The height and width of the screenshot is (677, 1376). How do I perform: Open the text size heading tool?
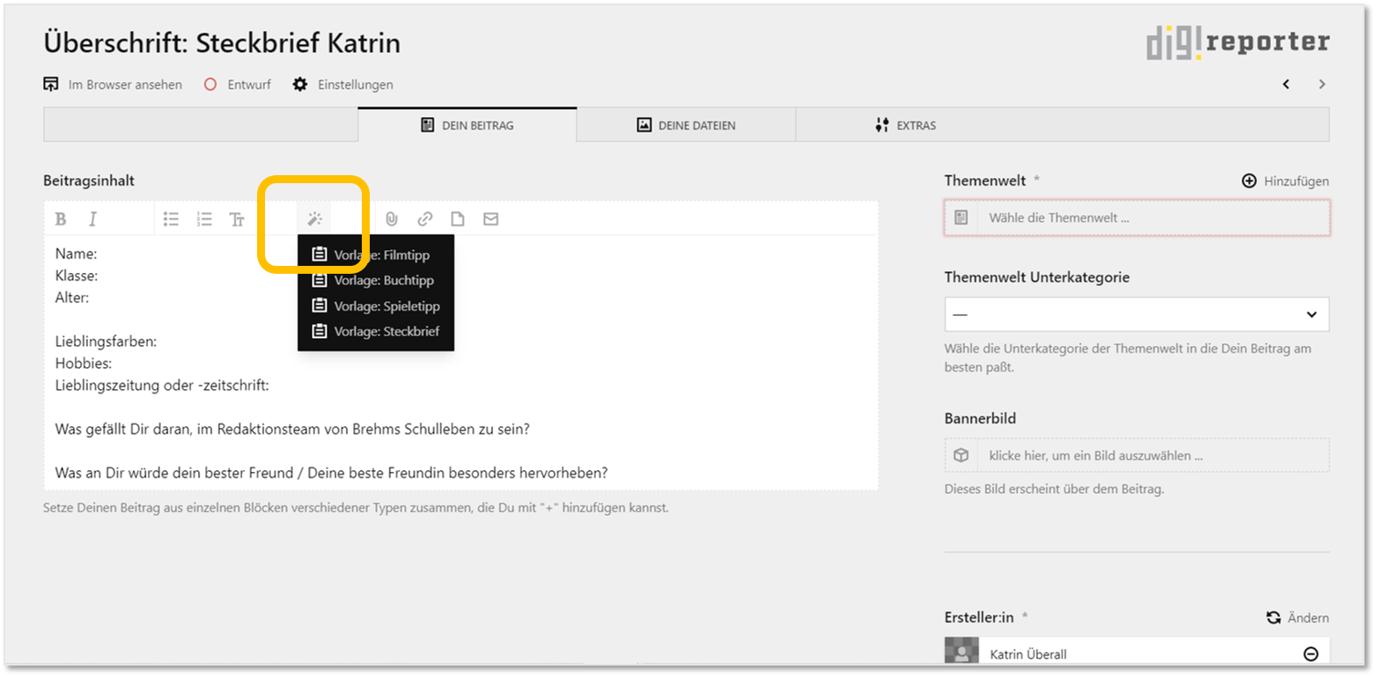237,219
